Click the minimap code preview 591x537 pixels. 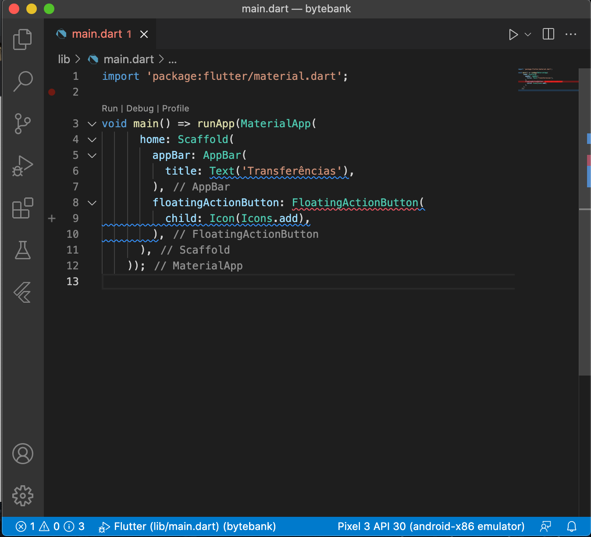point(548,79)
